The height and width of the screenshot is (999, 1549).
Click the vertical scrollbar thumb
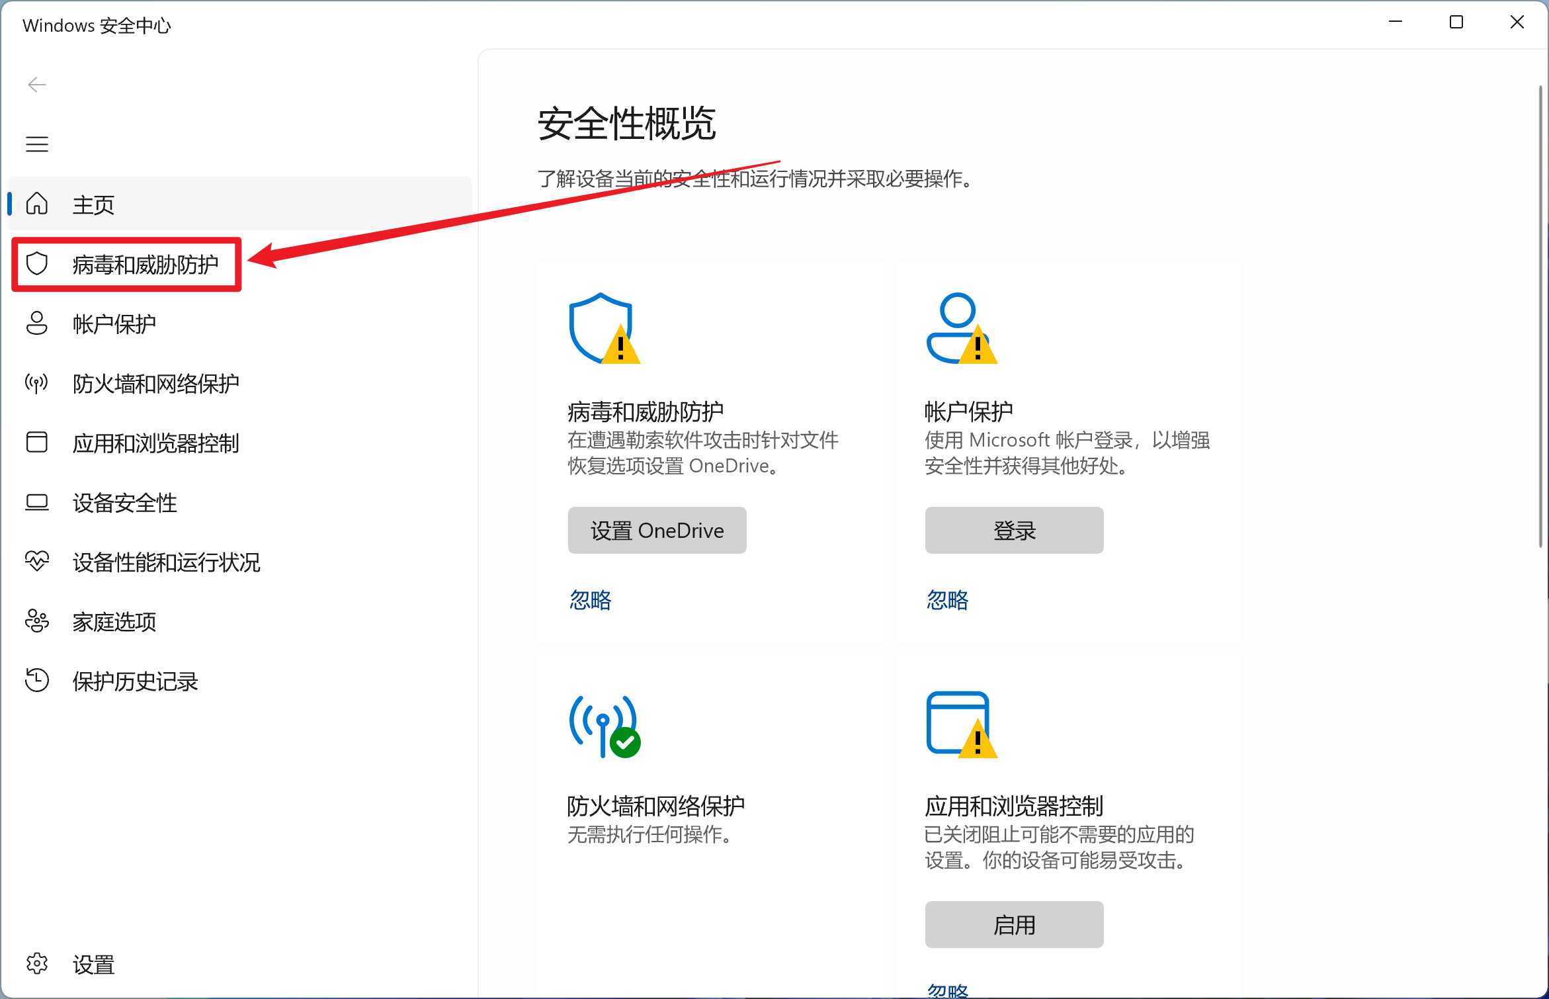tap(1540, 316)
